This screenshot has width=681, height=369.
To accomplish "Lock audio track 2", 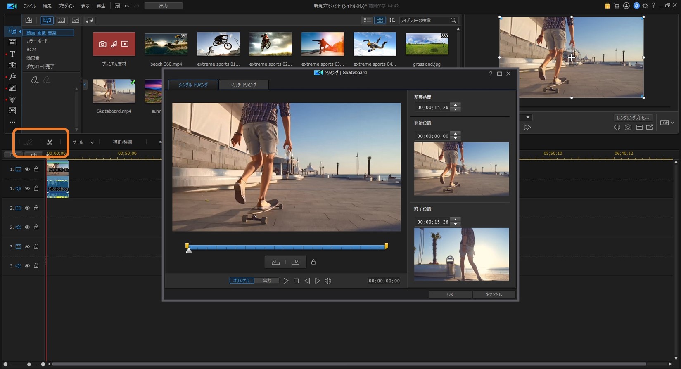I will point(36,227).
